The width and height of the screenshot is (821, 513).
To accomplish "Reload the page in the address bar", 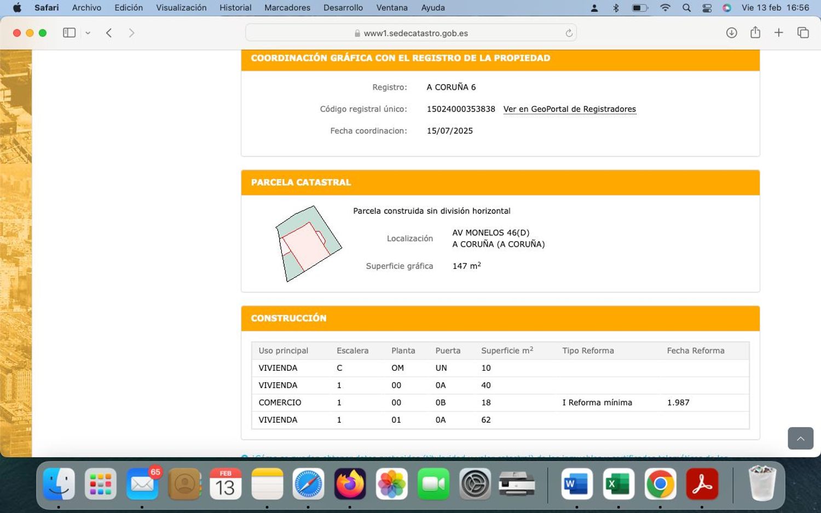I will click(569, 33).
